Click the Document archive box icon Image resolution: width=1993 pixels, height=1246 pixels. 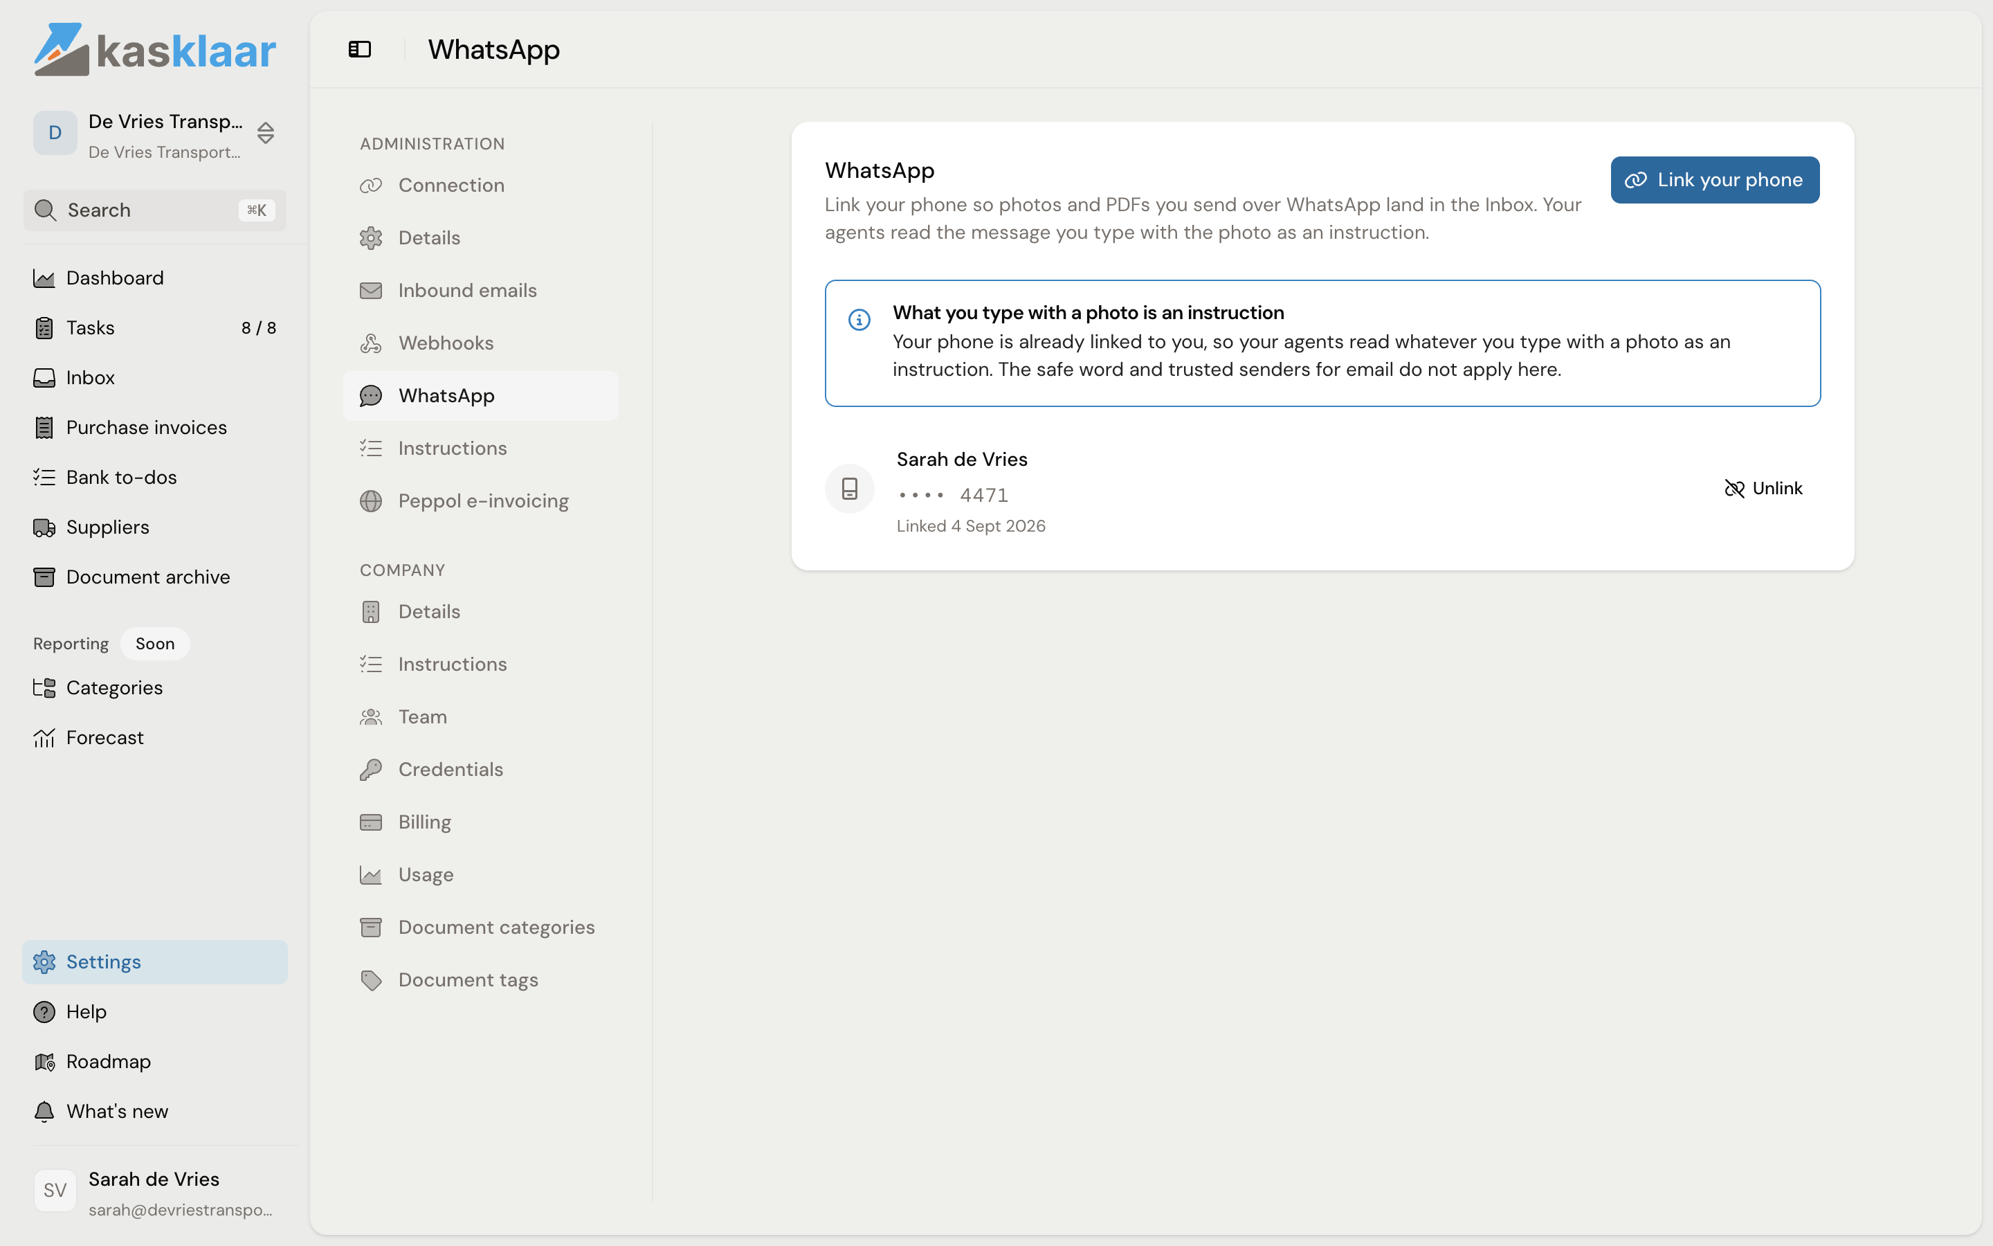(44, 577)
